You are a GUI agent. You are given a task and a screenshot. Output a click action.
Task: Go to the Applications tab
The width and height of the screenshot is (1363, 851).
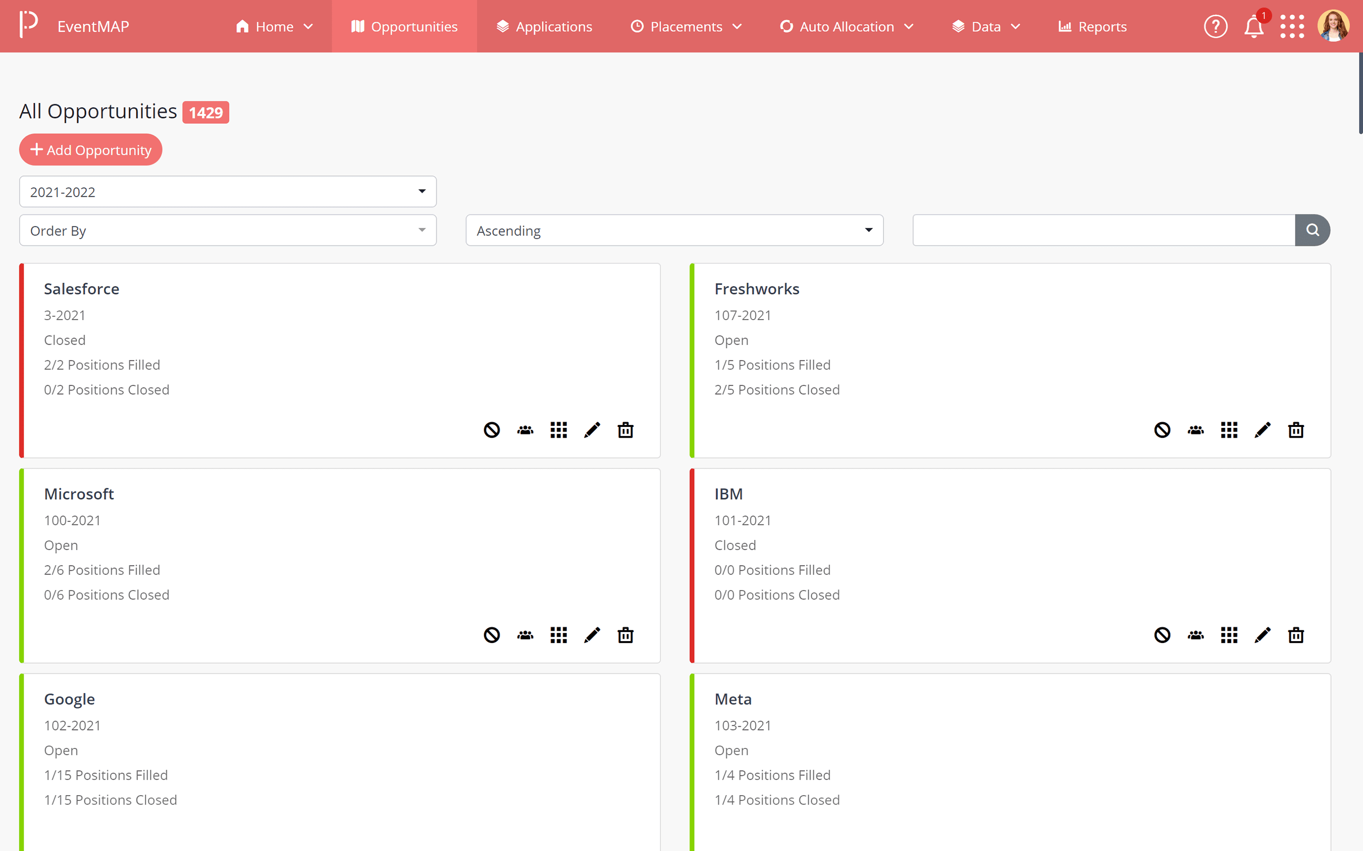click(544, 26)
